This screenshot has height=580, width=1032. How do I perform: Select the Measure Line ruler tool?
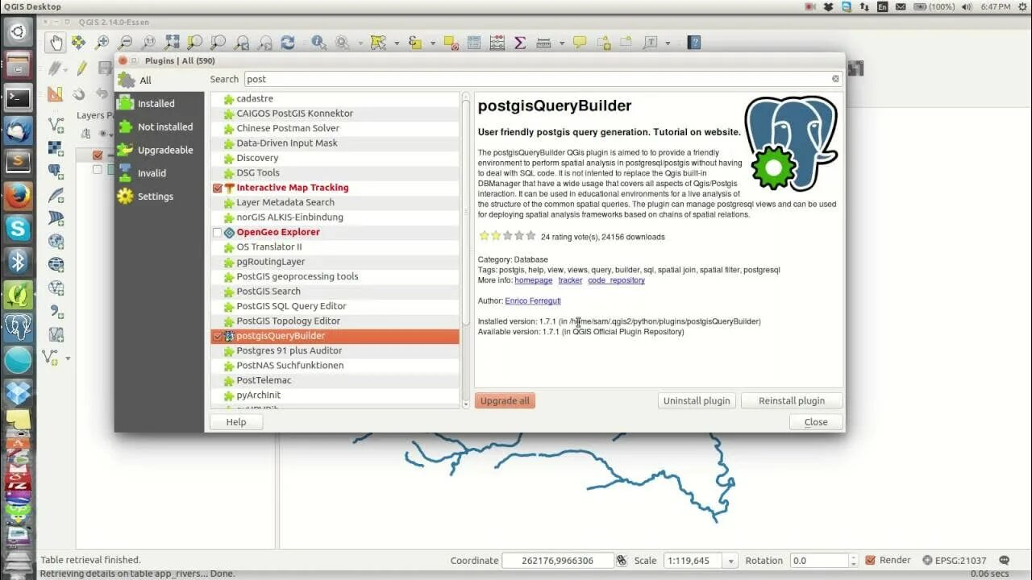[x=543, y=43]
